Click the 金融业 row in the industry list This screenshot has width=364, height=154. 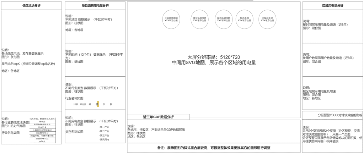point(43,141)
